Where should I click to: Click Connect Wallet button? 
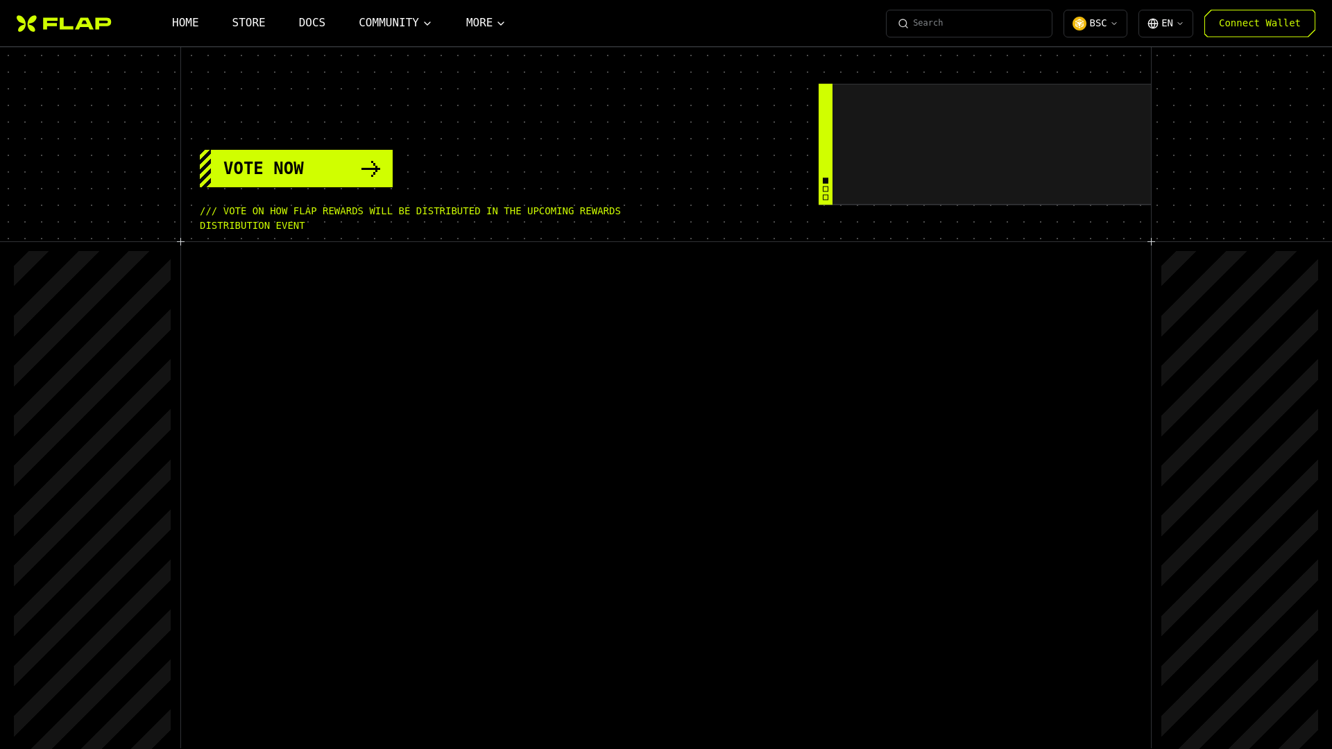1259,24
